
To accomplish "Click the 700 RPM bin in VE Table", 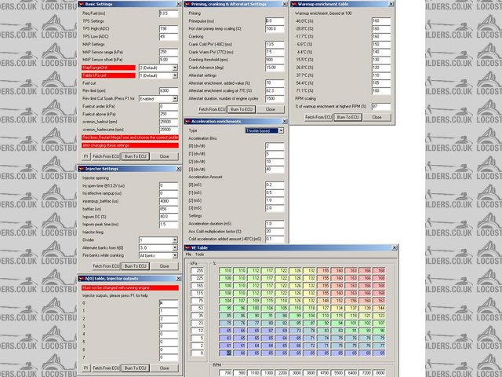I will click(x=226, y=373).
